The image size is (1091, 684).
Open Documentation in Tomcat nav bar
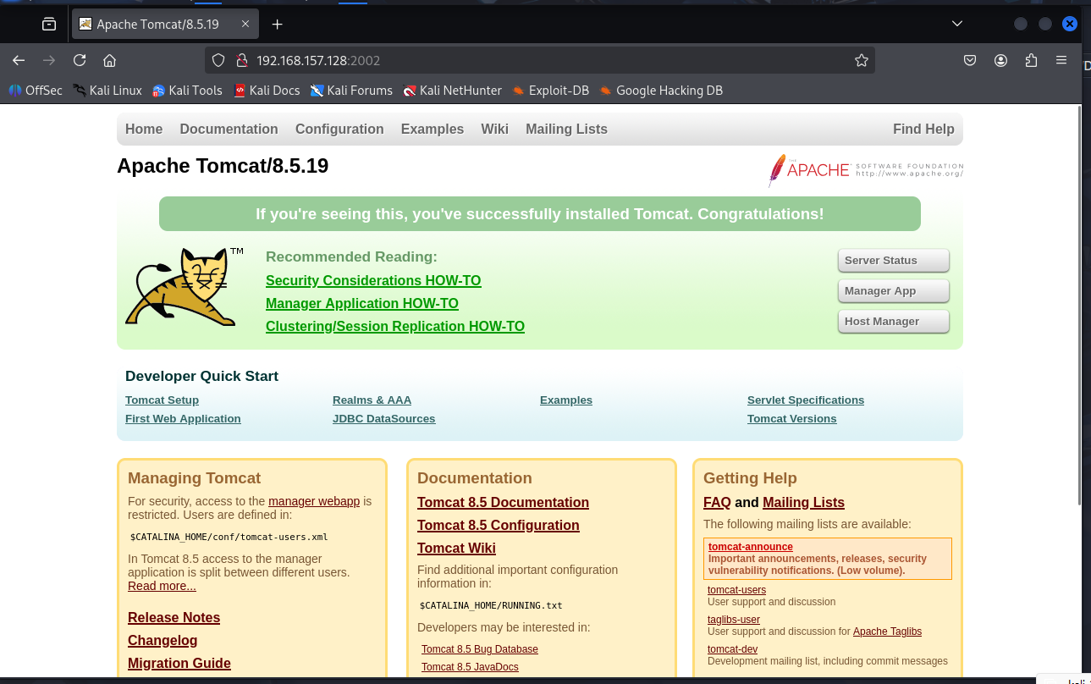click(x=229, y=129)
